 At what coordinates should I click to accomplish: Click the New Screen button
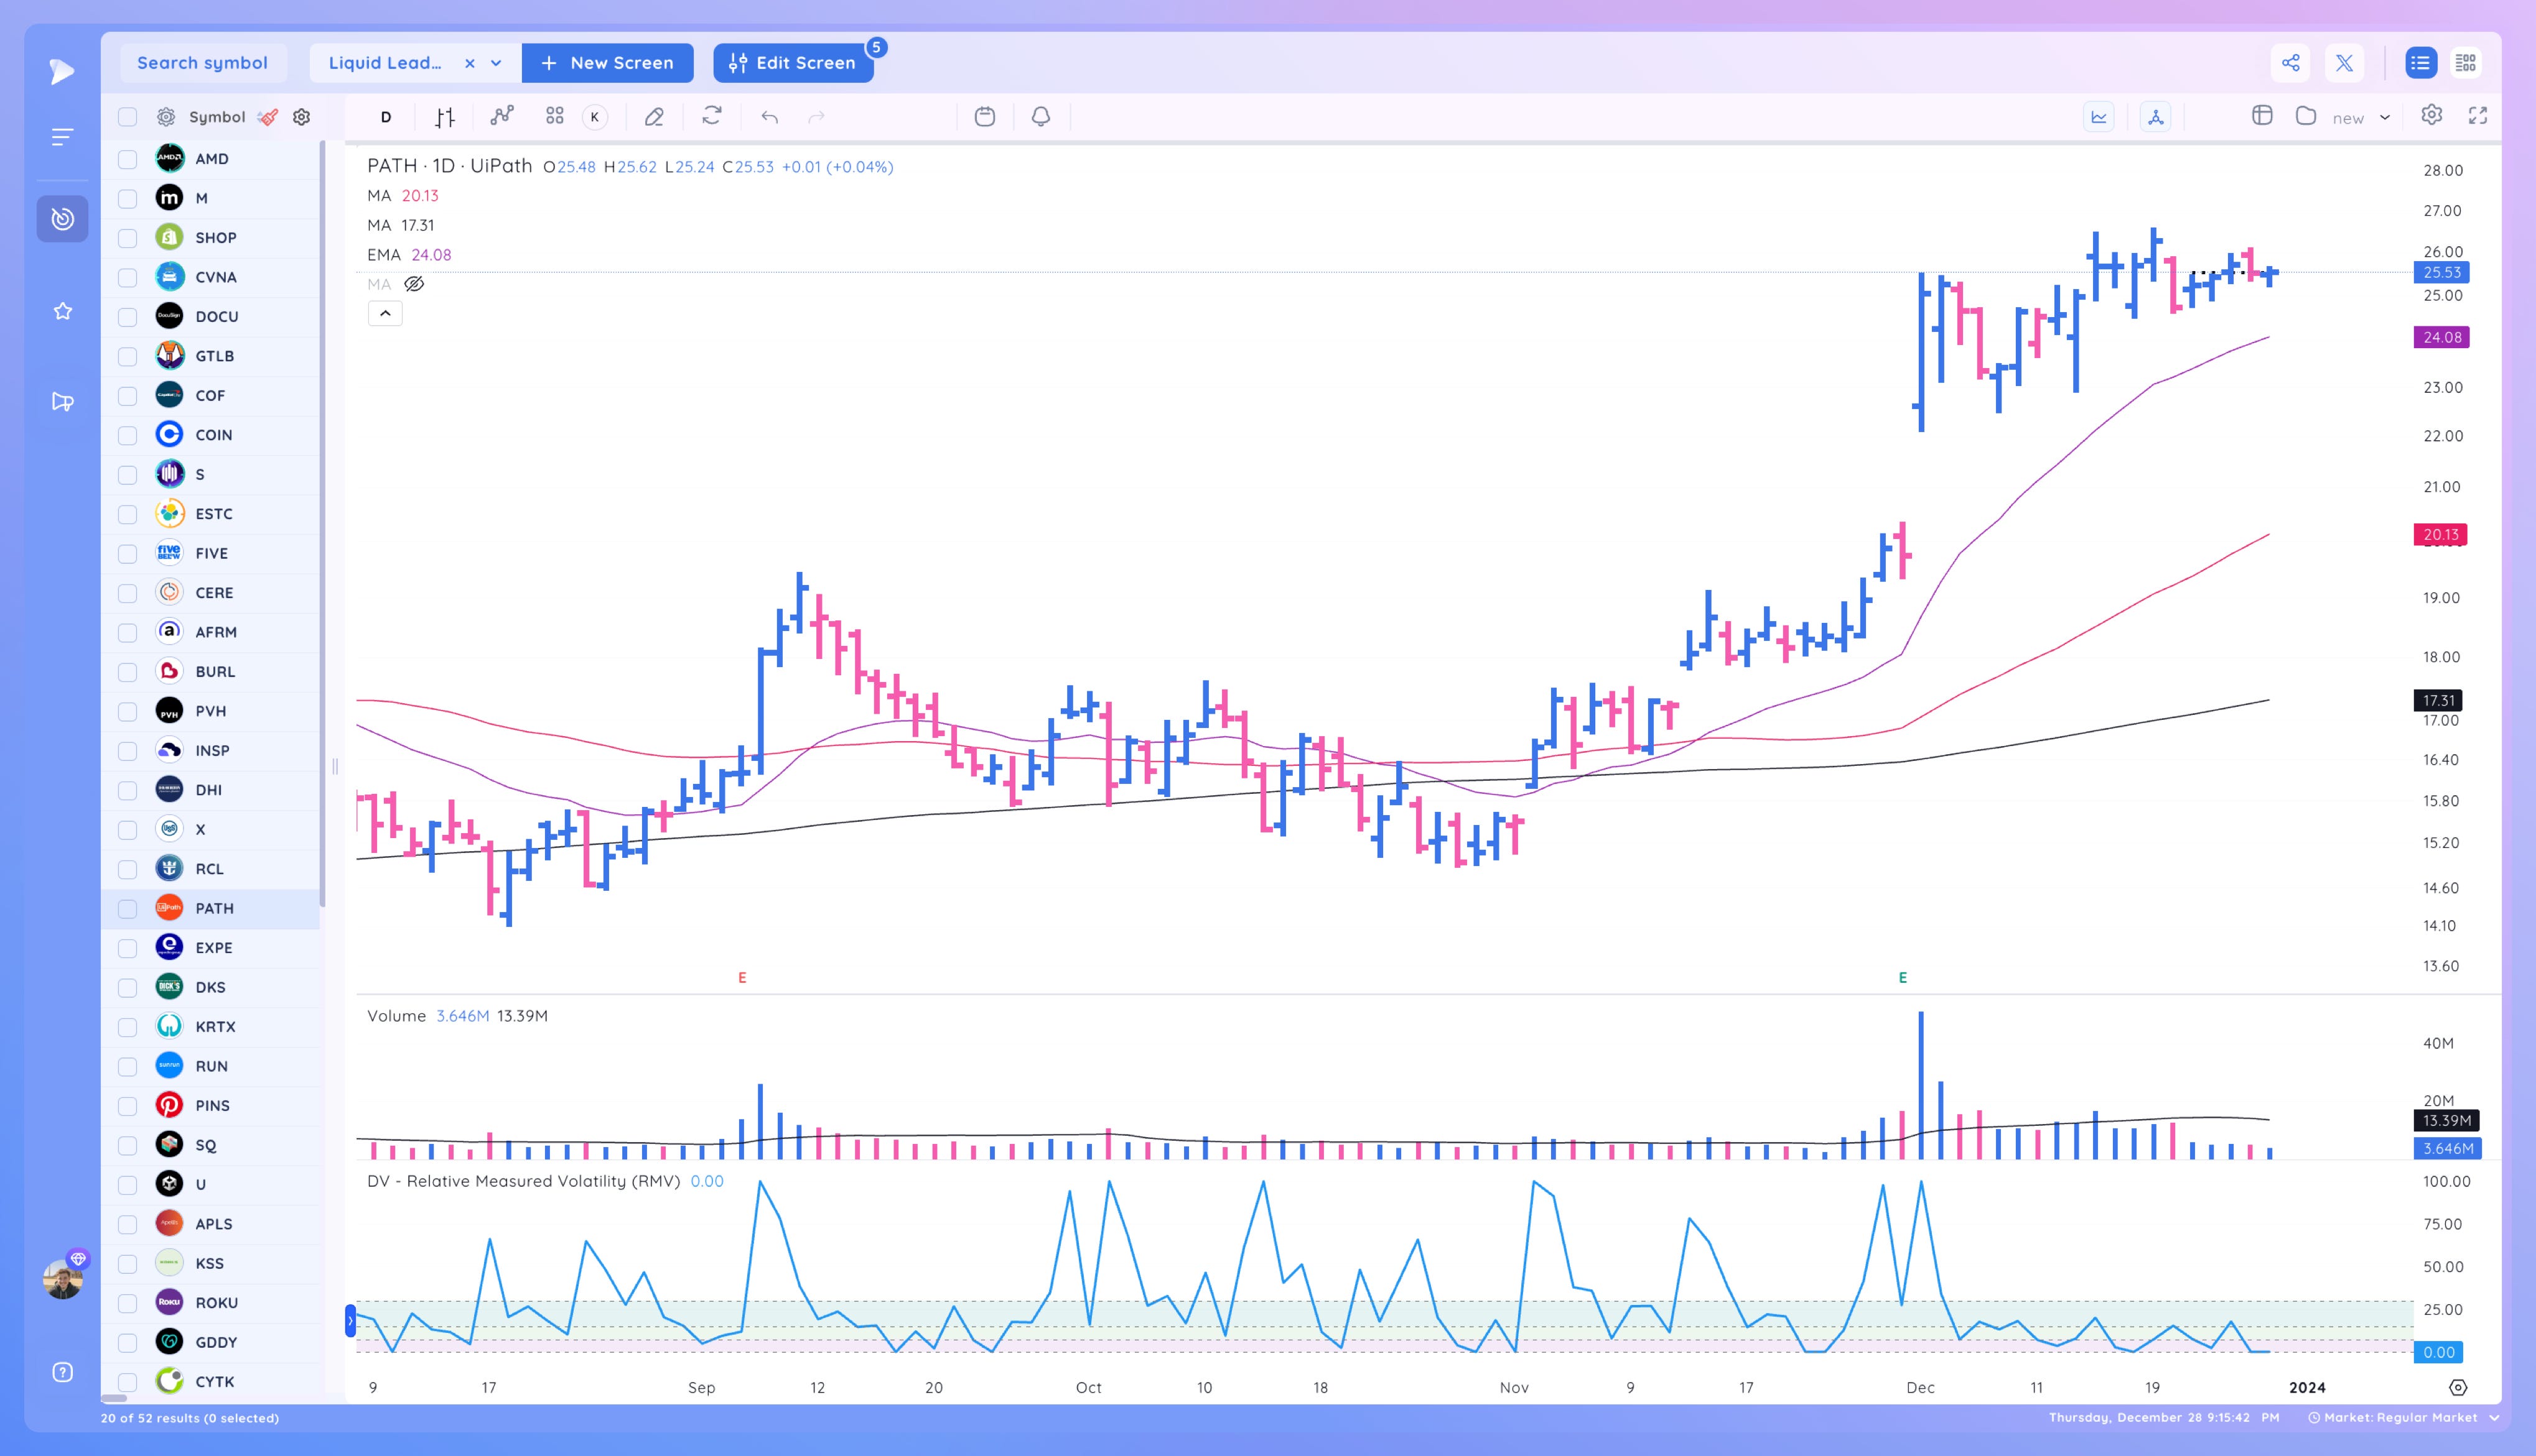pos(607,63)
